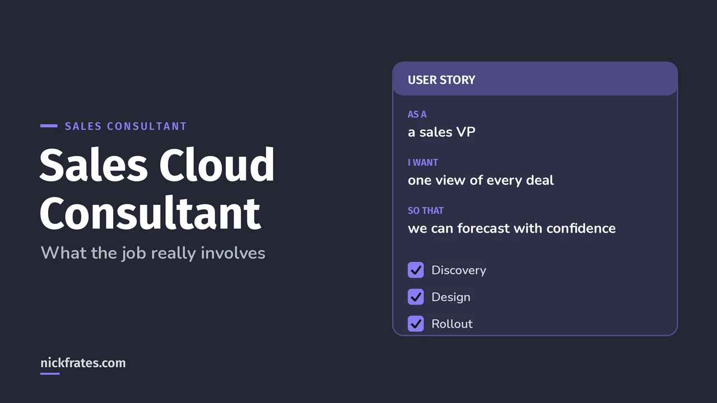This screenshot has width=717, height=403.
Task: Toggle the Discovery checkbox
Action: tap(416, 270)
